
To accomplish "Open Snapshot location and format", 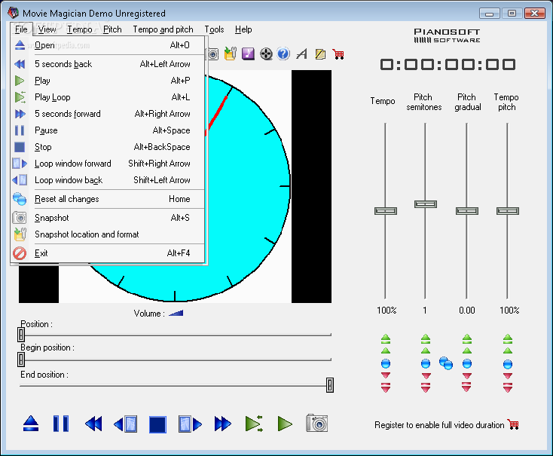I will [108, 234].
